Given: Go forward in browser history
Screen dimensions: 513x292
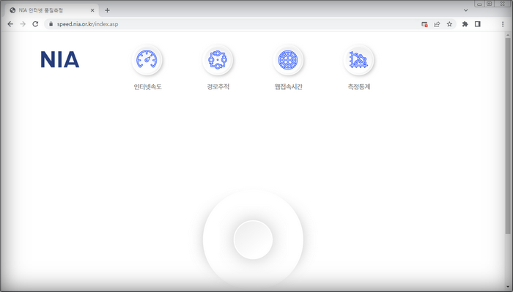Looking at the screenshot, I should coord(23,24).
